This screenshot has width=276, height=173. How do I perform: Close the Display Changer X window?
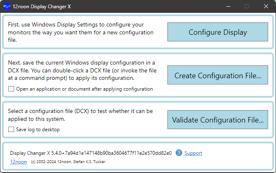pos(266,6)
